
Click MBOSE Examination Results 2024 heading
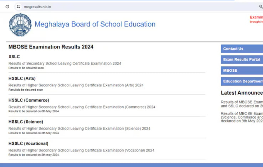click(51, 47)
